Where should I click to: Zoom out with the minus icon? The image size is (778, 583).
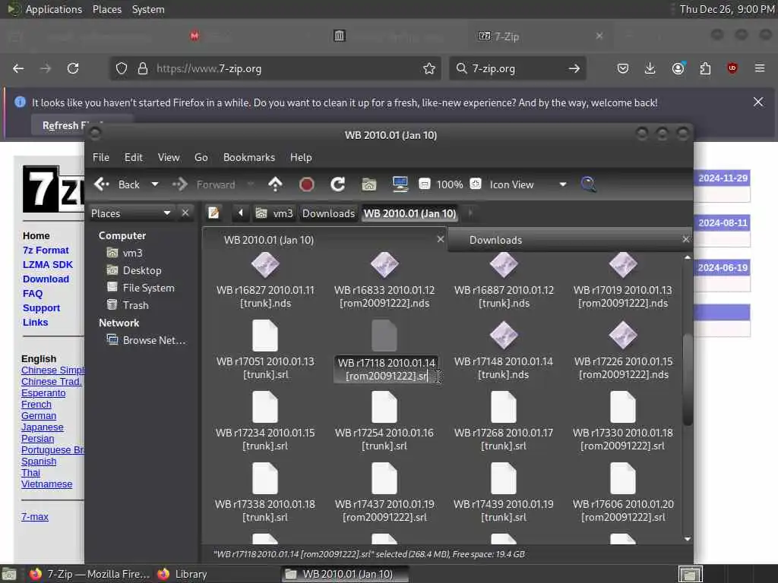click(424, 184)
